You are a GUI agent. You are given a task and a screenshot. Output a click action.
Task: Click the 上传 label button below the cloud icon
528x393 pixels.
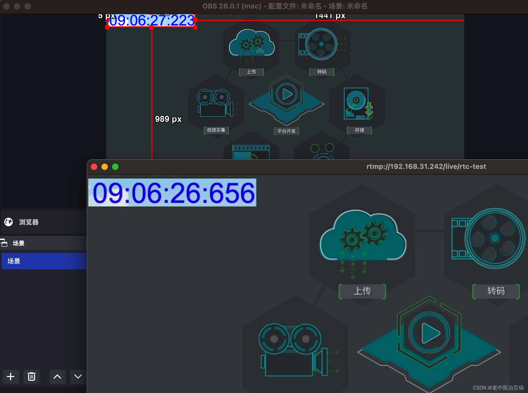[251, 72]
